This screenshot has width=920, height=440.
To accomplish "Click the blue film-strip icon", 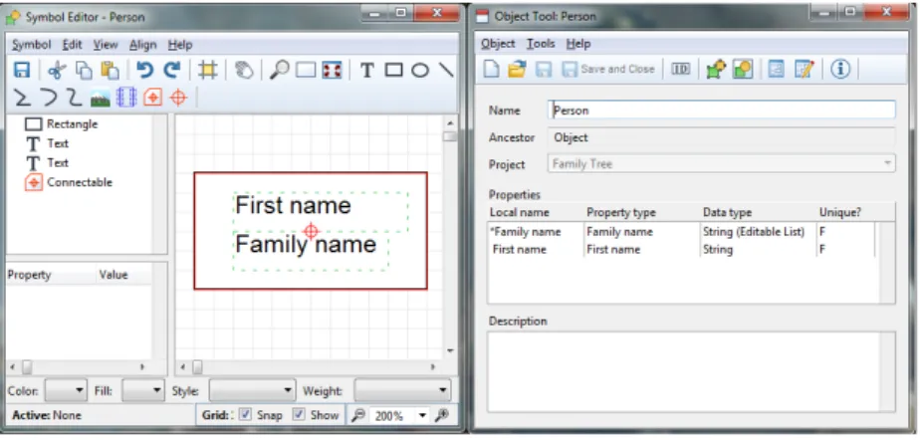I will (x=126, y=98).
